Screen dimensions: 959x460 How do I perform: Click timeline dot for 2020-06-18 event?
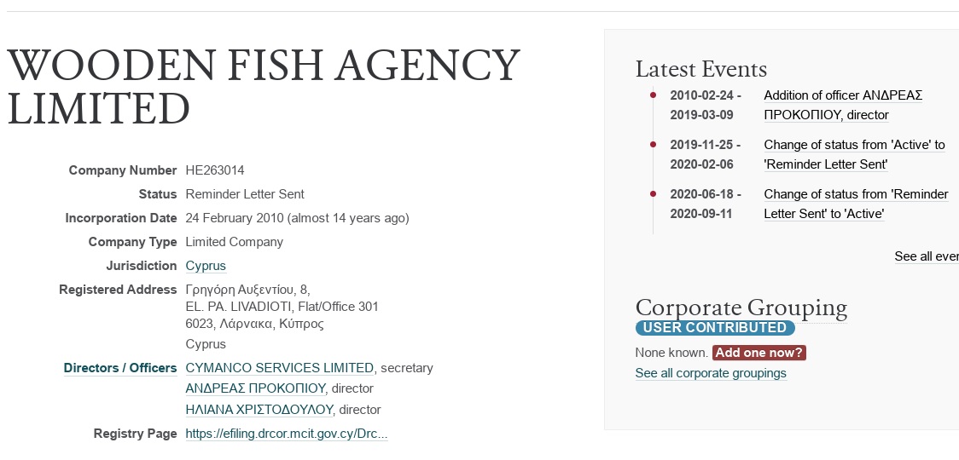[653, 194]
